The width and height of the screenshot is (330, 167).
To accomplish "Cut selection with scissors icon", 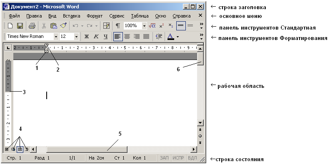I will (44, 26).
